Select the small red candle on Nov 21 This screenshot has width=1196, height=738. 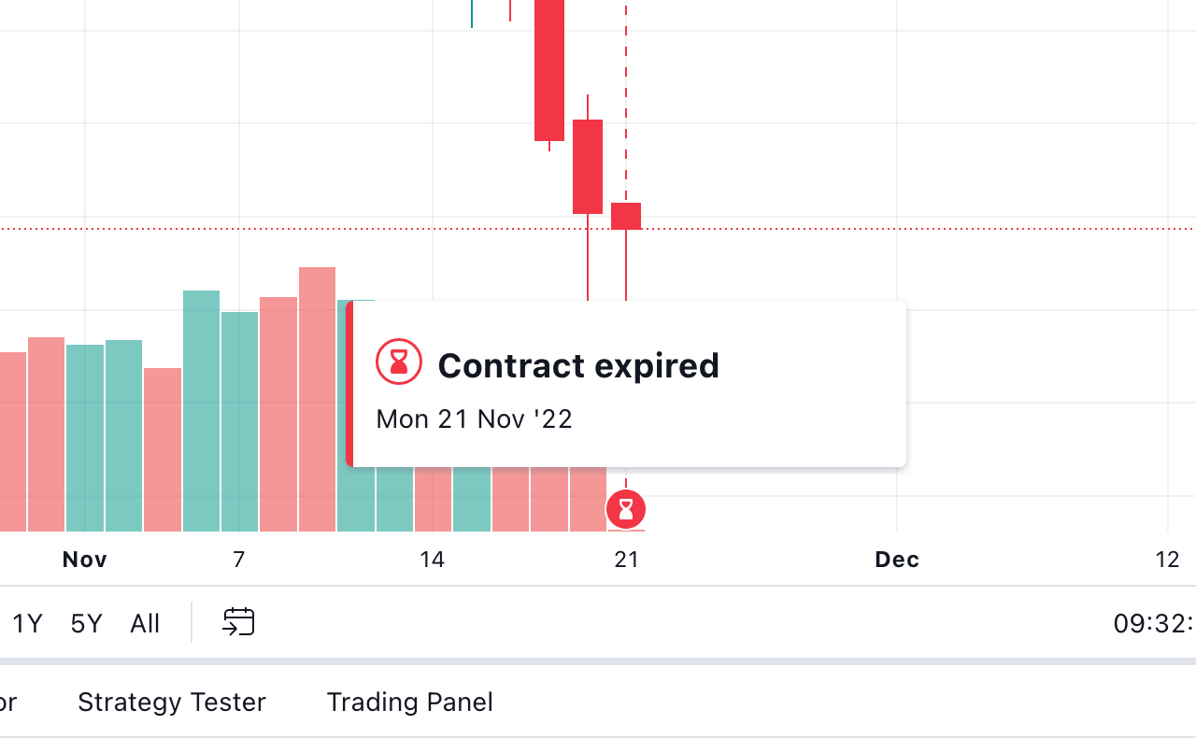(x=626, y=216)
